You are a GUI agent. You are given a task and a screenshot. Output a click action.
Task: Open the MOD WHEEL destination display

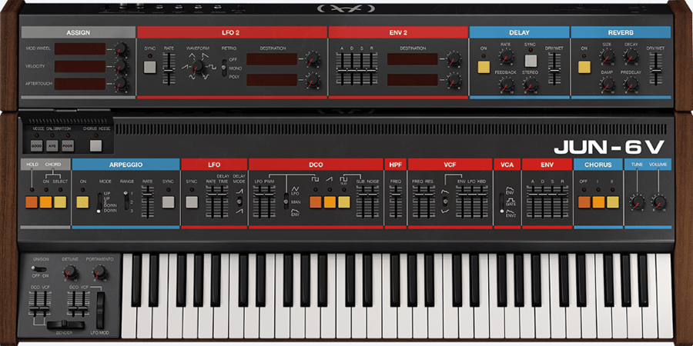pos(80,48)
